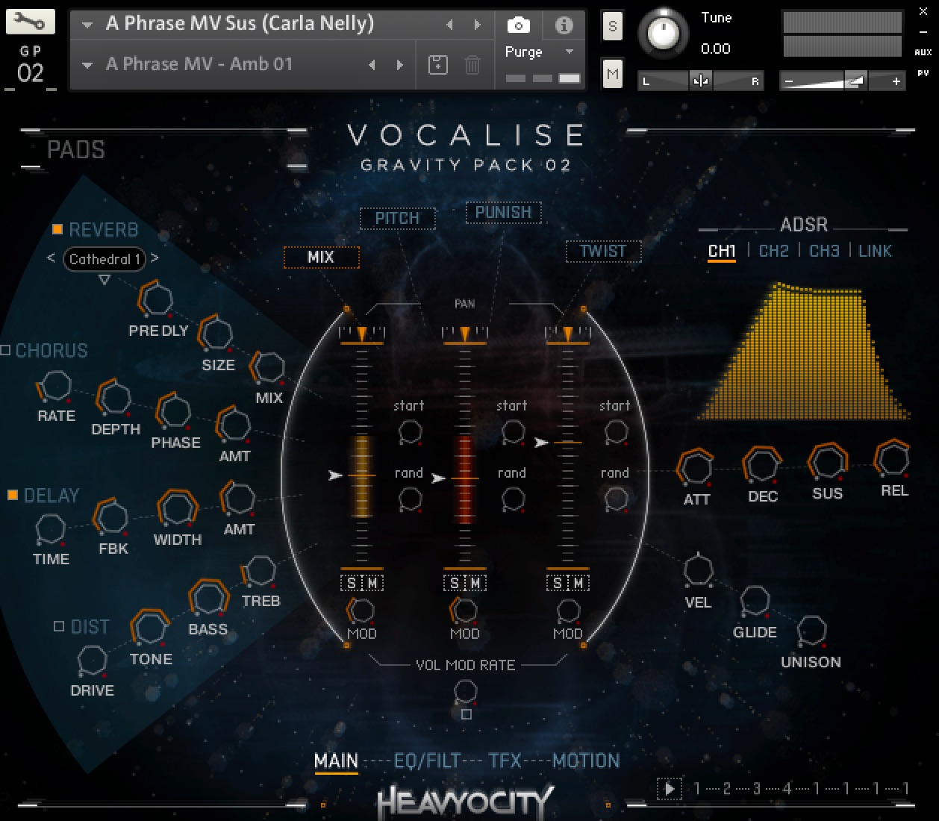Delete the snapshot using the trash icon
Viewport: 939px width, 821px height.
(472, 65)
